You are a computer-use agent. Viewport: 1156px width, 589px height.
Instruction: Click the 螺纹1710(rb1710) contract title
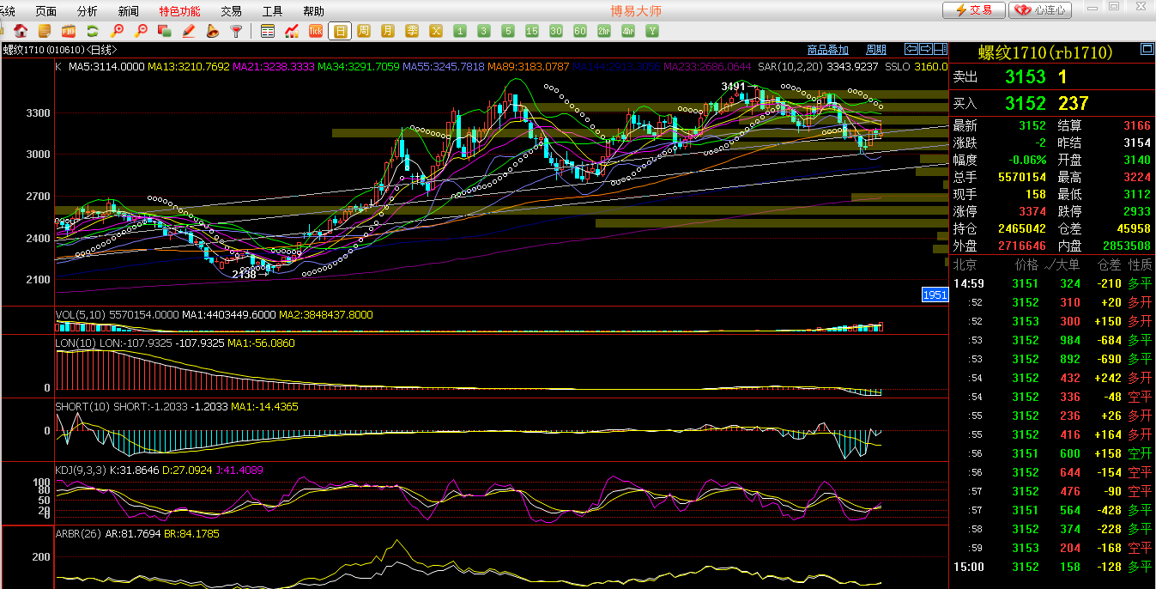click(x=1044, y=53)
